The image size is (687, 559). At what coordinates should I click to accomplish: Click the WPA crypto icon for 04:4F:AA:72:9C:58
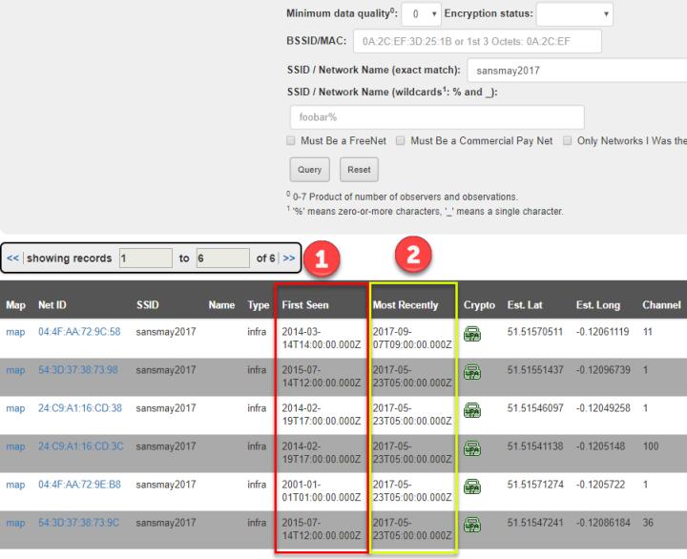click(x=471, y=334)
